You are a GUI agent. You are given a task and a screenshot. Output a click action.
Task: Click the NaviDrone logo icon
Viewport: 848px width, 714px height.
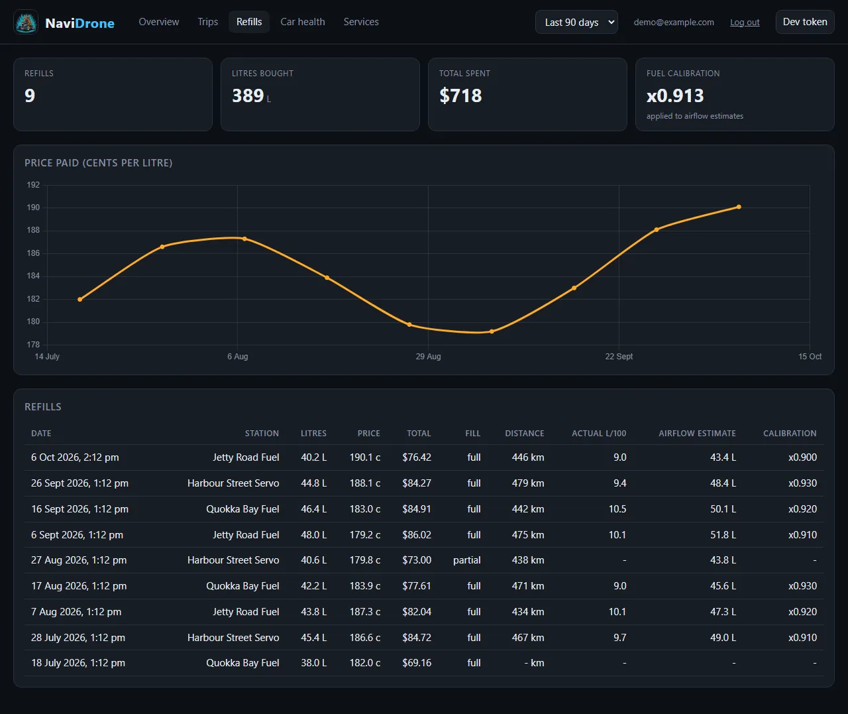click(26, 23)
